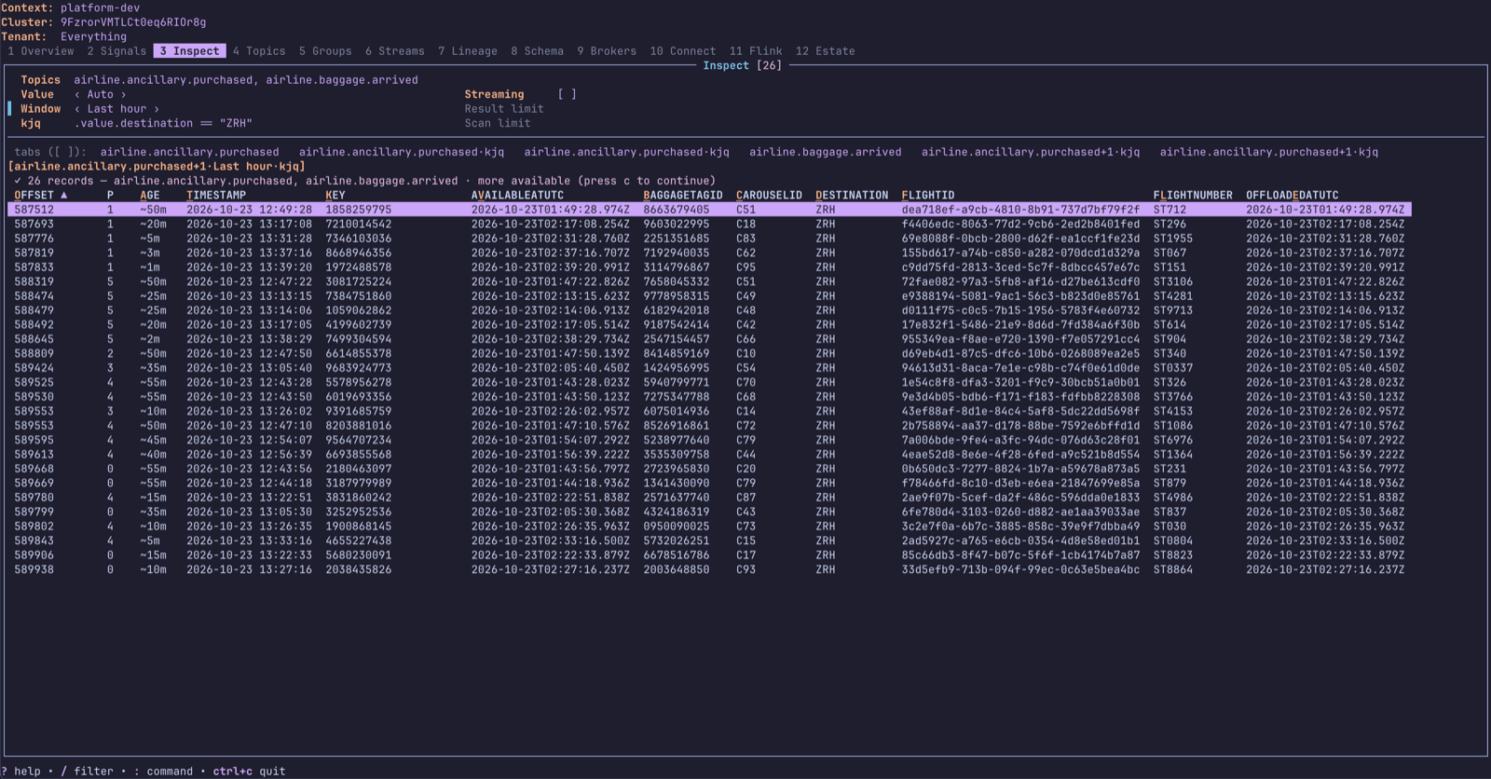Open the 7 Lineage tab
Screen dimensions: 1491x779
coord(468,51)
